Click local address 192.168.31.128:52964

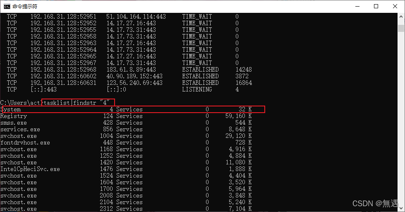point(63,50)
